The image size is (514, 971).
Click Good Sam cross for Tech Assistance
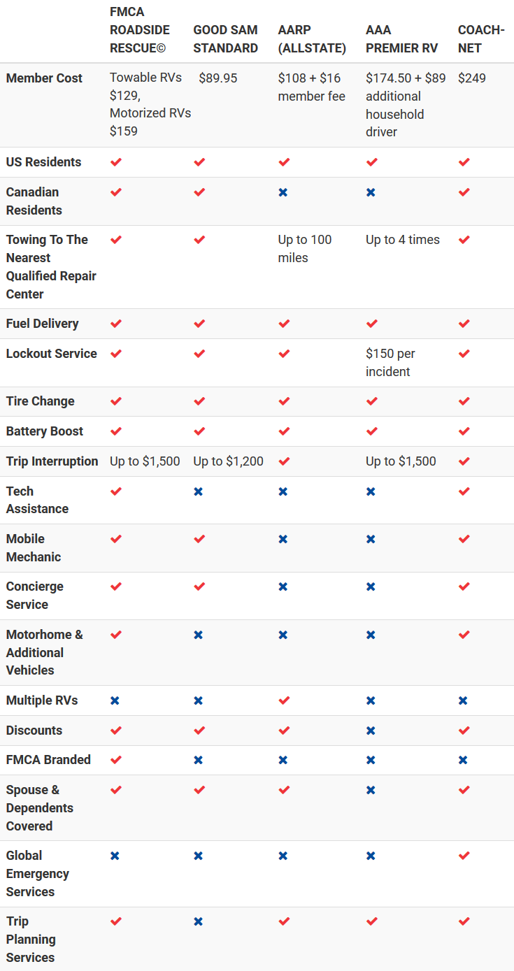point(199,491)
